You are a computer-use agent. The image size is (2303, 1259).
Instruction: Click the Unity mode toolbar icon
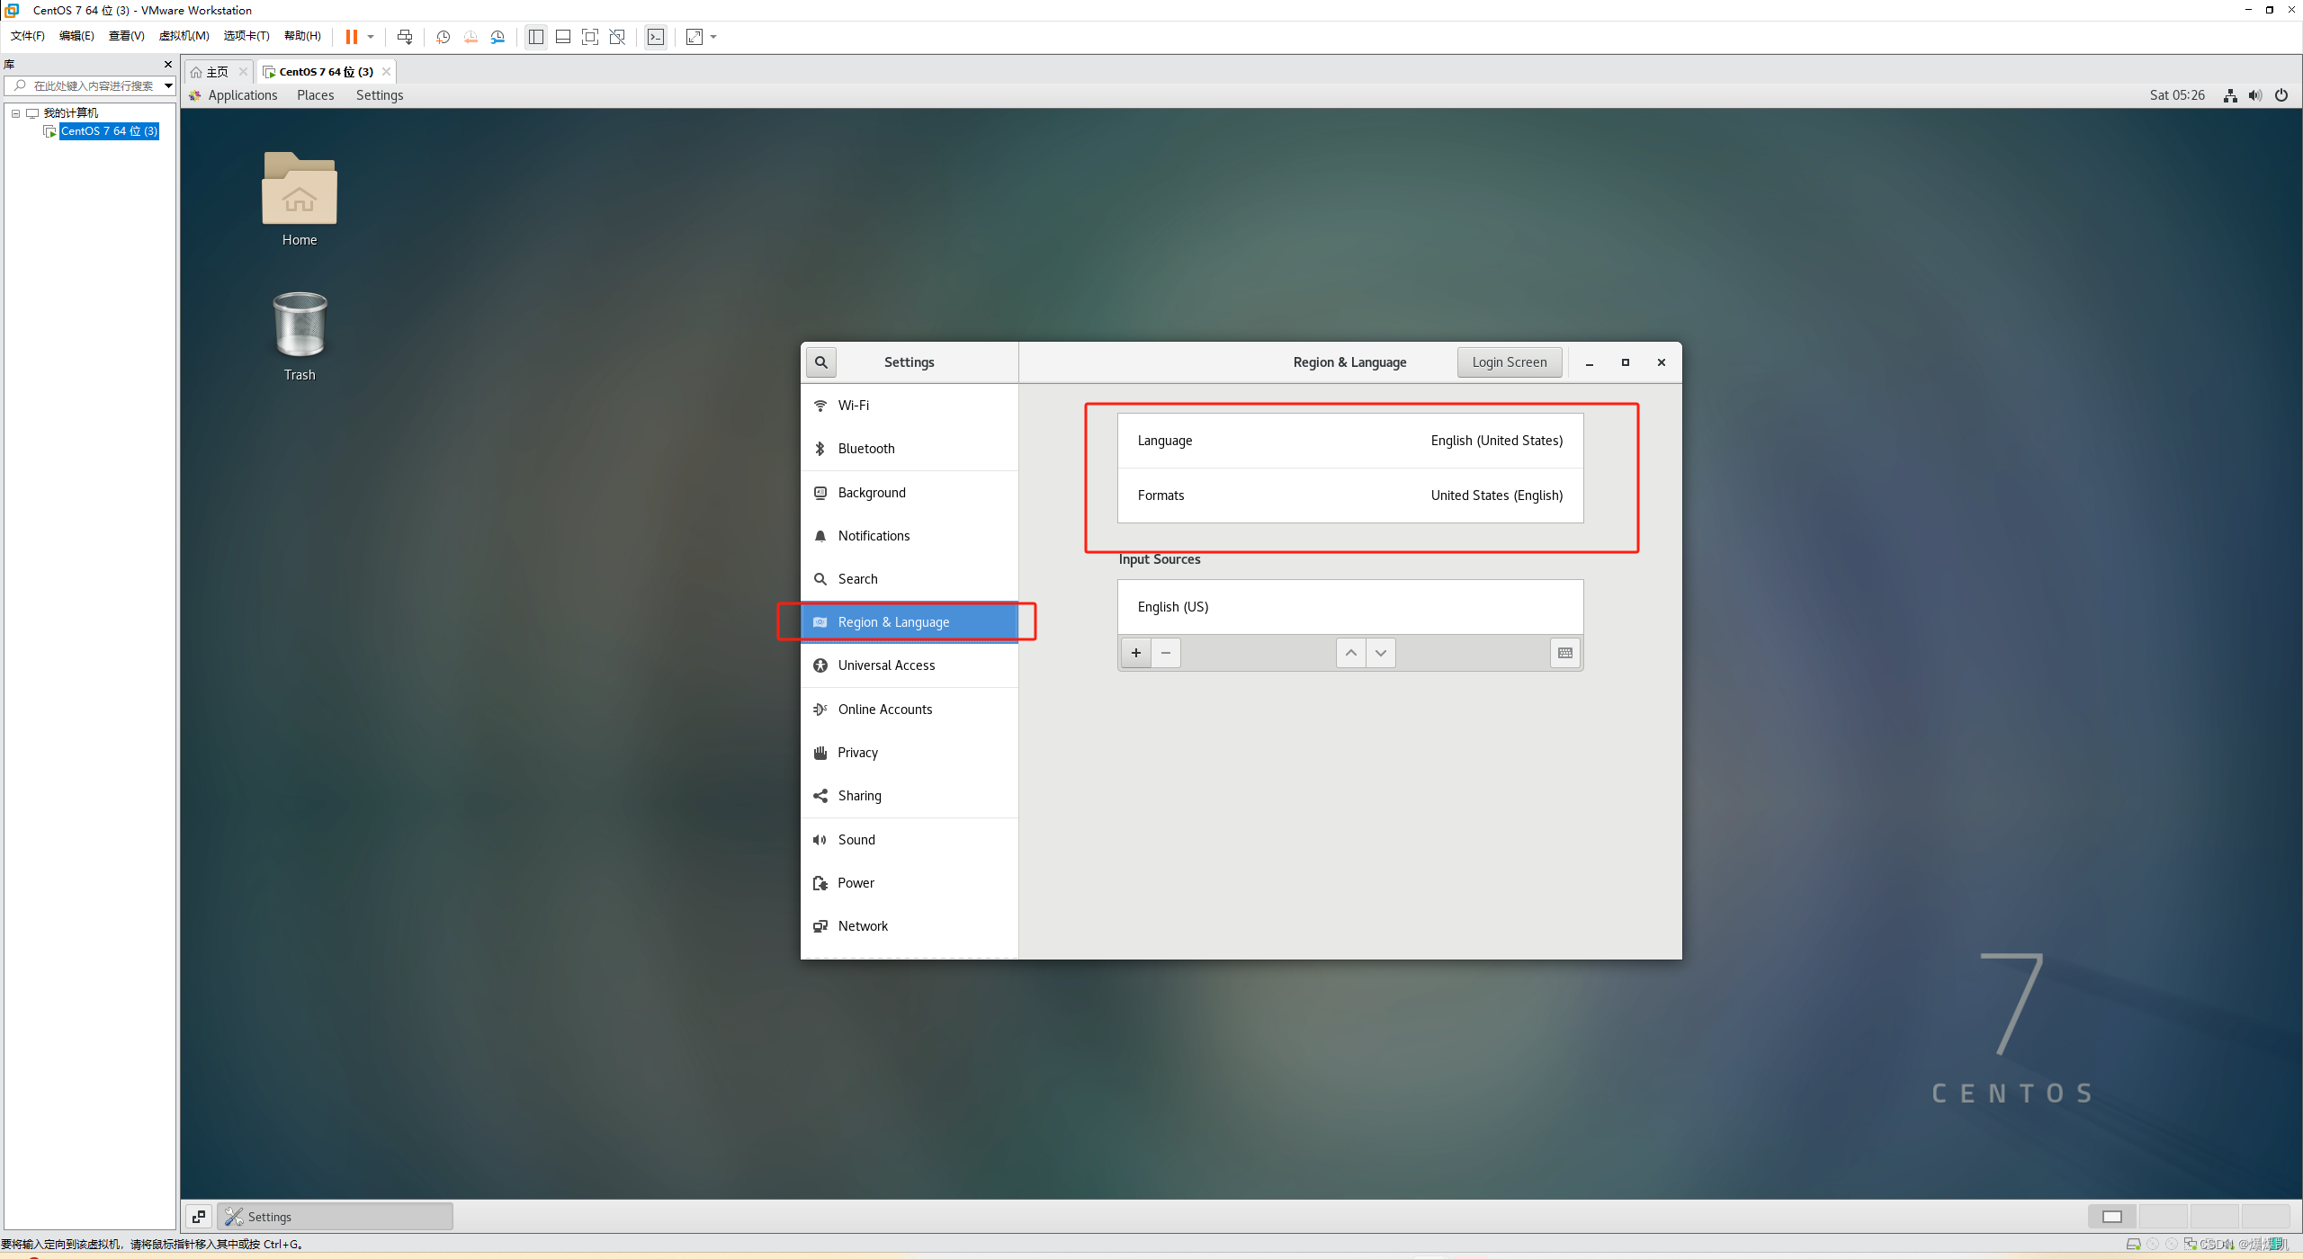coord(617,37)
